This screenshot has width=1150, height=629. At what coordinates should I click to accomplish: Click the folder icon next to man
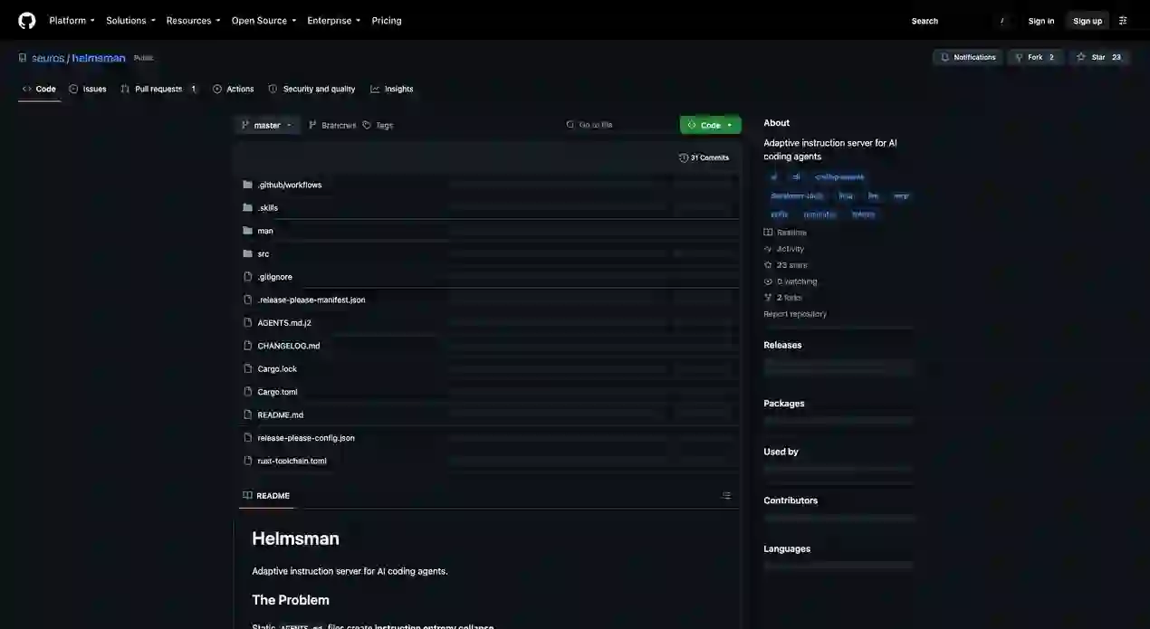click(247, 231)
